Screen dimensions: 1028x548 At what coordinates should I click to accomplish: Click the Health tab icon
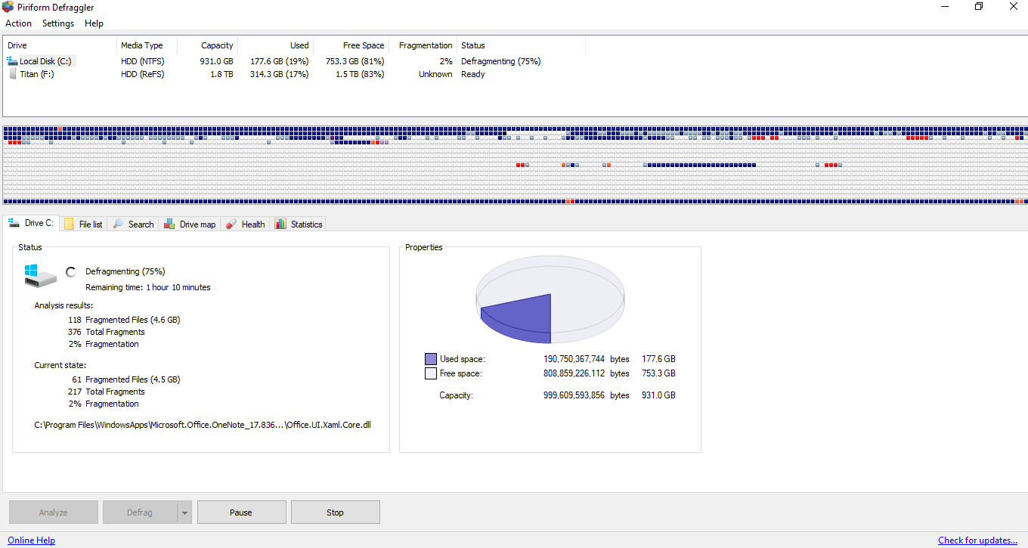click(x=231, y=224)
